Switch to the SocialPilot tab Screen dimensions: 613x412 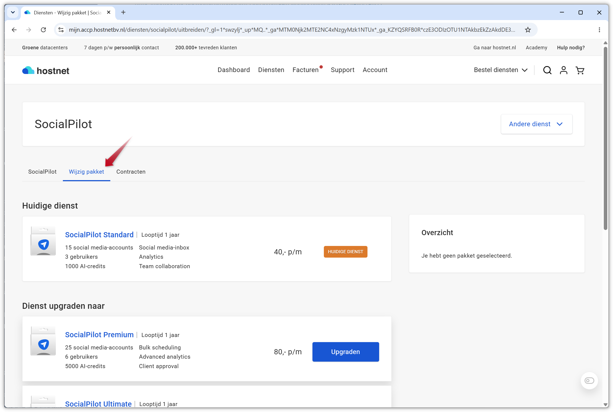click(42, 172)
